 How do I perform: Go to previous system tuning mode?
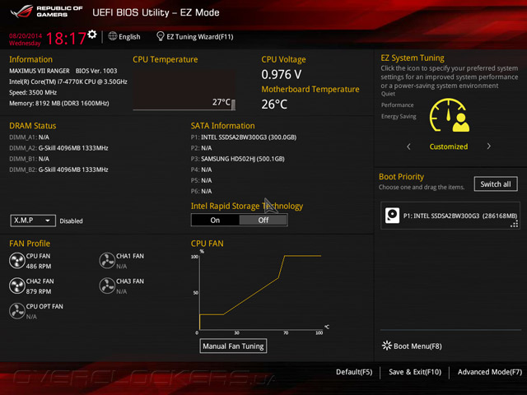[x=408, y=146]
